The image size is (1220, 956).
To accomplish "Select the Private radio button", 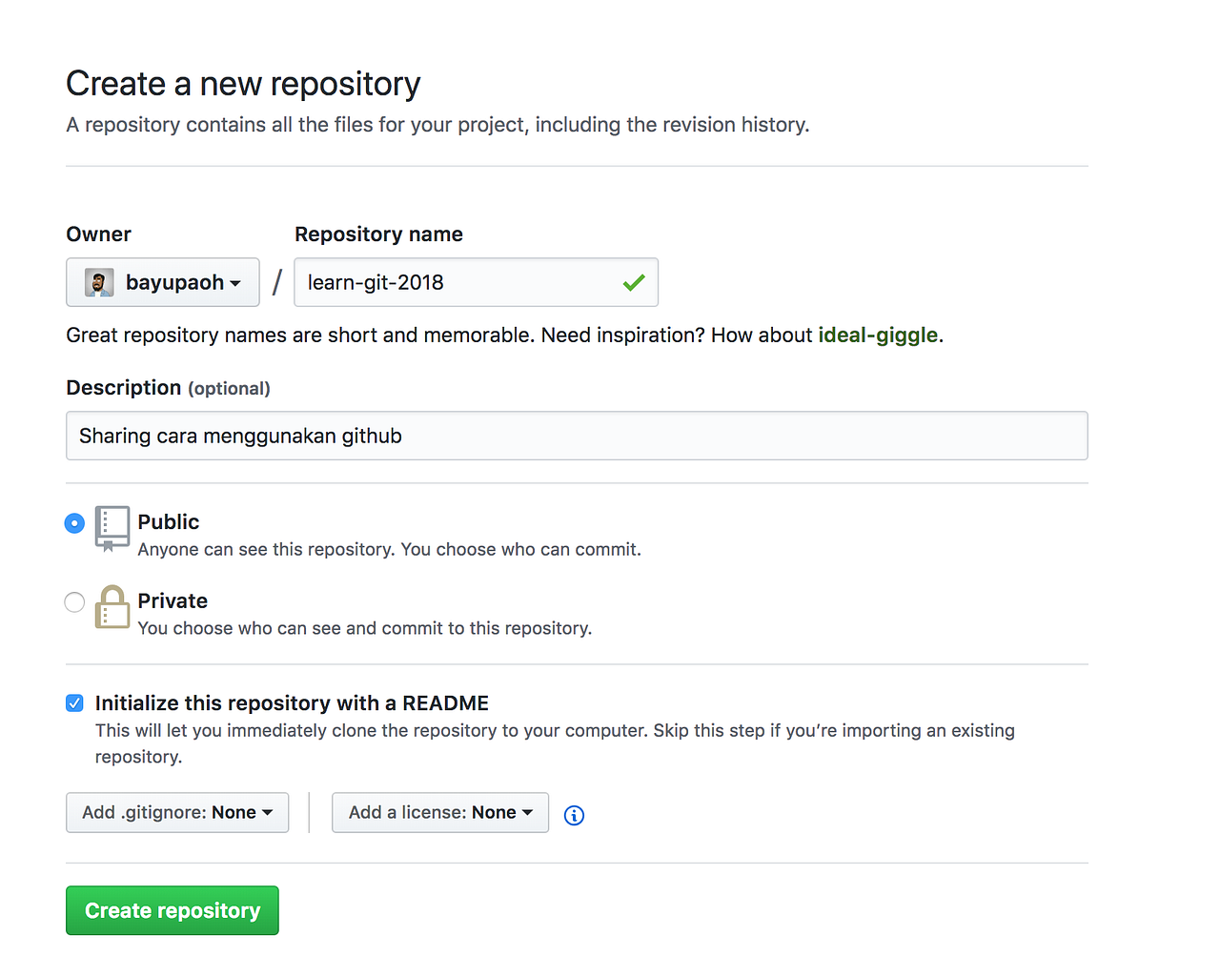I will click(x=74, y=601).
